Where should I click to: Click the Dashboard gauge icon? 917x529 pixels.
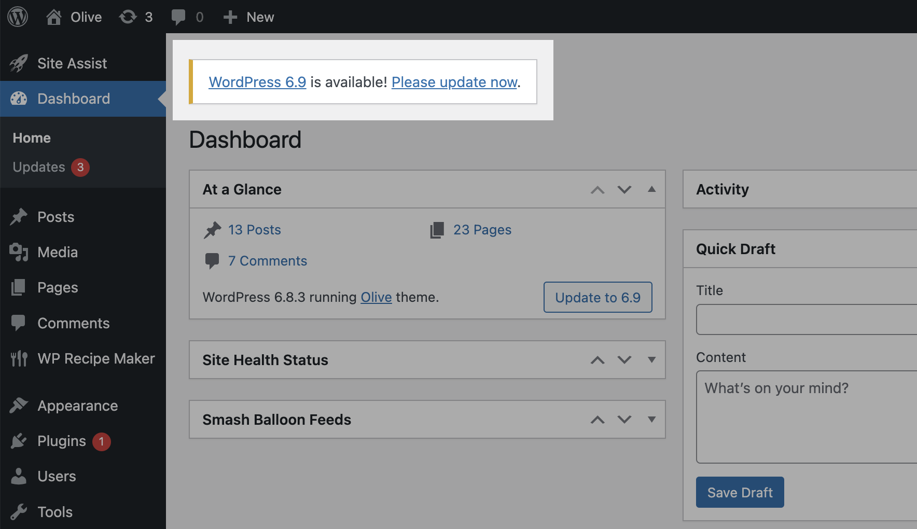[19, 99]
